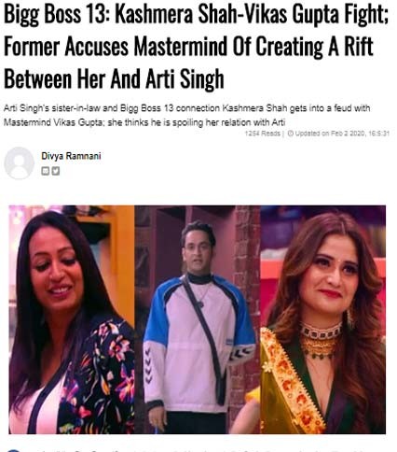This screenshot has width=397, height=452.
Task: Open the left photo of woman in floral jacket
Action: [x=72, y=319]
